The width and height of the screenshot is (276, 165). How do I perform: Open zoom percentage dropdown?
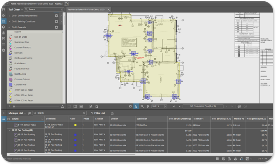166,106
